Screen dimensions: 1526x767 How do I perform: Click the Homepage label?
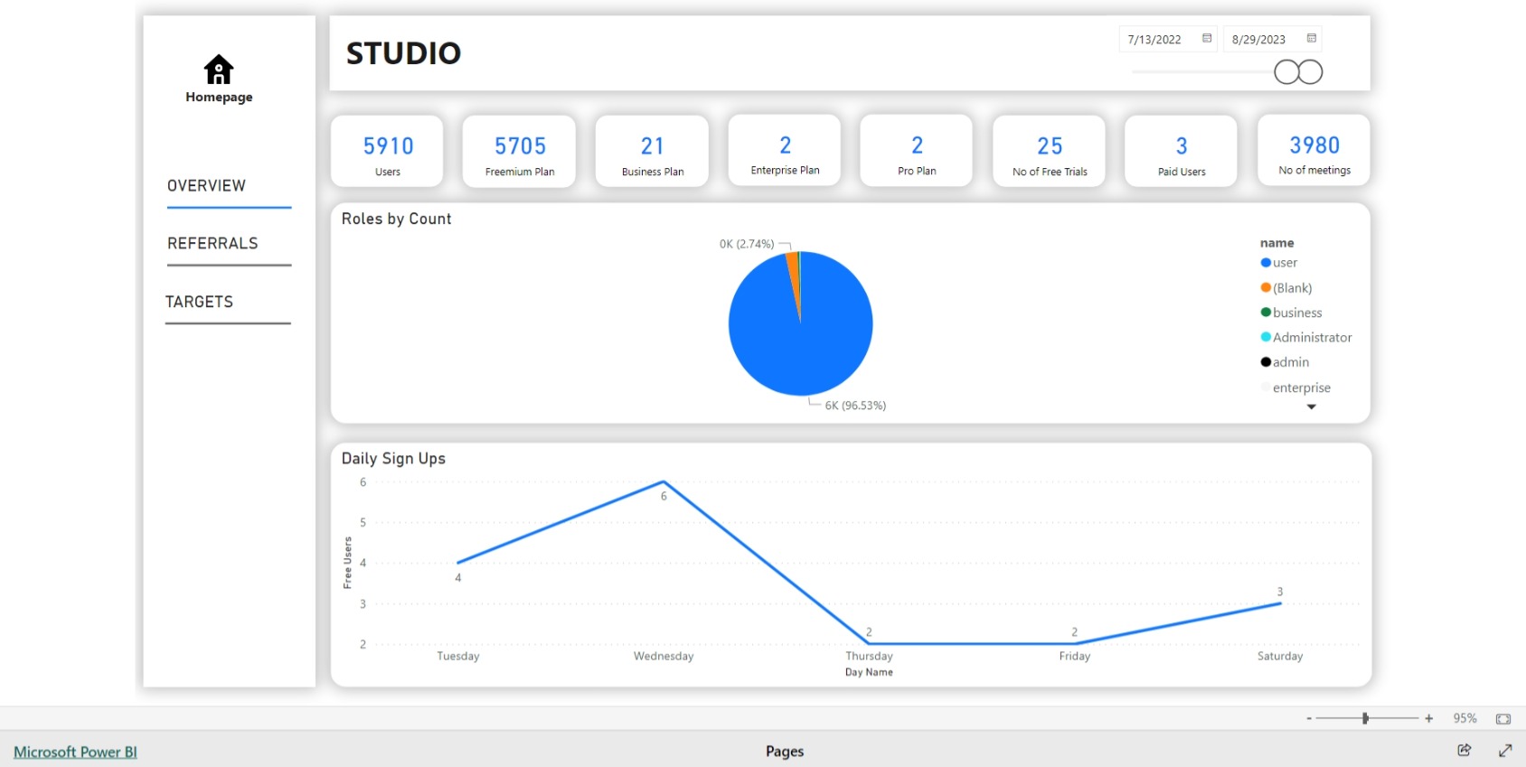coord(219,98)
